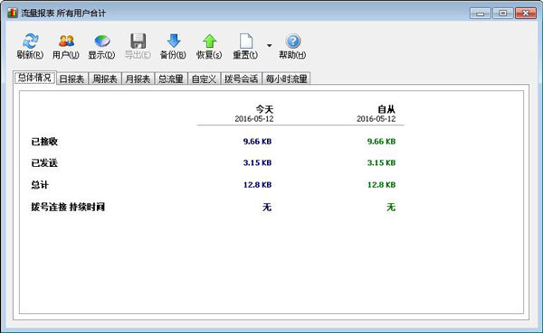Click the 导出(E) floppy disk icon
The image size is (543, 333).
click(x=138, y=42)
